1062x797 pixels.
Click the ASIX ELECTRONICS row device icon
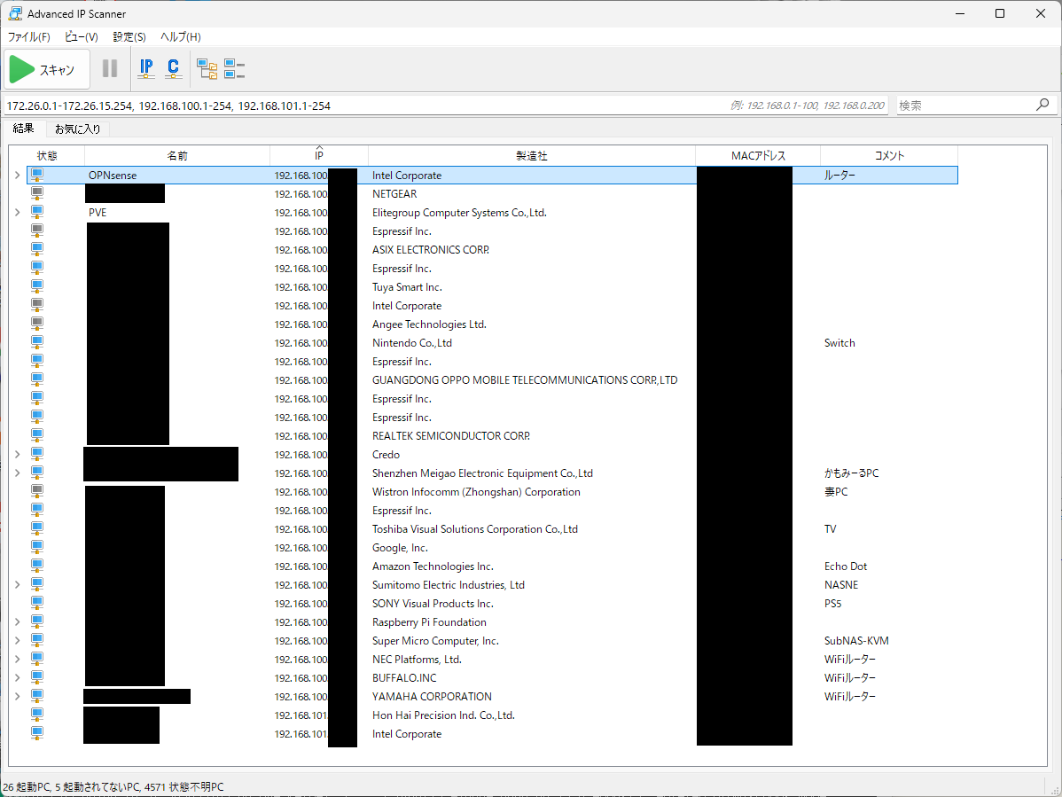[x=37, y=250]
